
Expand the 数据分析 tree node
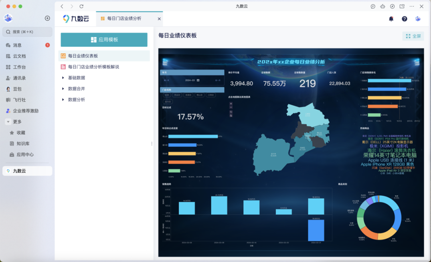coord(63,100)
